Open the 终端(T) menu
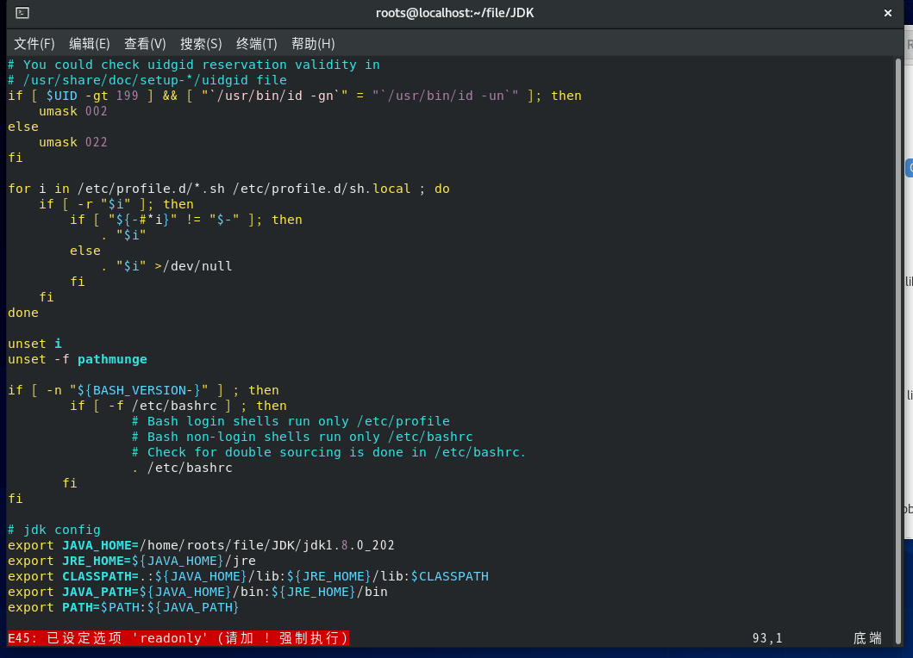Image resolution: width=913 pixels, height=658 pixels. [x=256, y=43]
